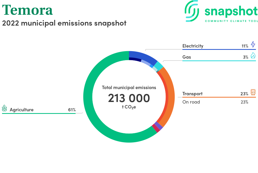Click the Transport 23% value beside train icon
Image resolution: width=258 pixels, height=173 pixels.
[244, 94]
